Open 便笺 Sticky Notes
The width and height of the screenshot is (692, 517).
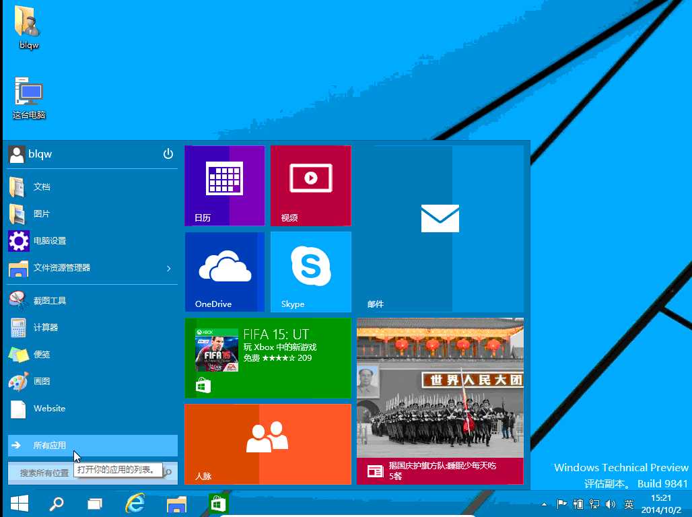pos(93,355)
